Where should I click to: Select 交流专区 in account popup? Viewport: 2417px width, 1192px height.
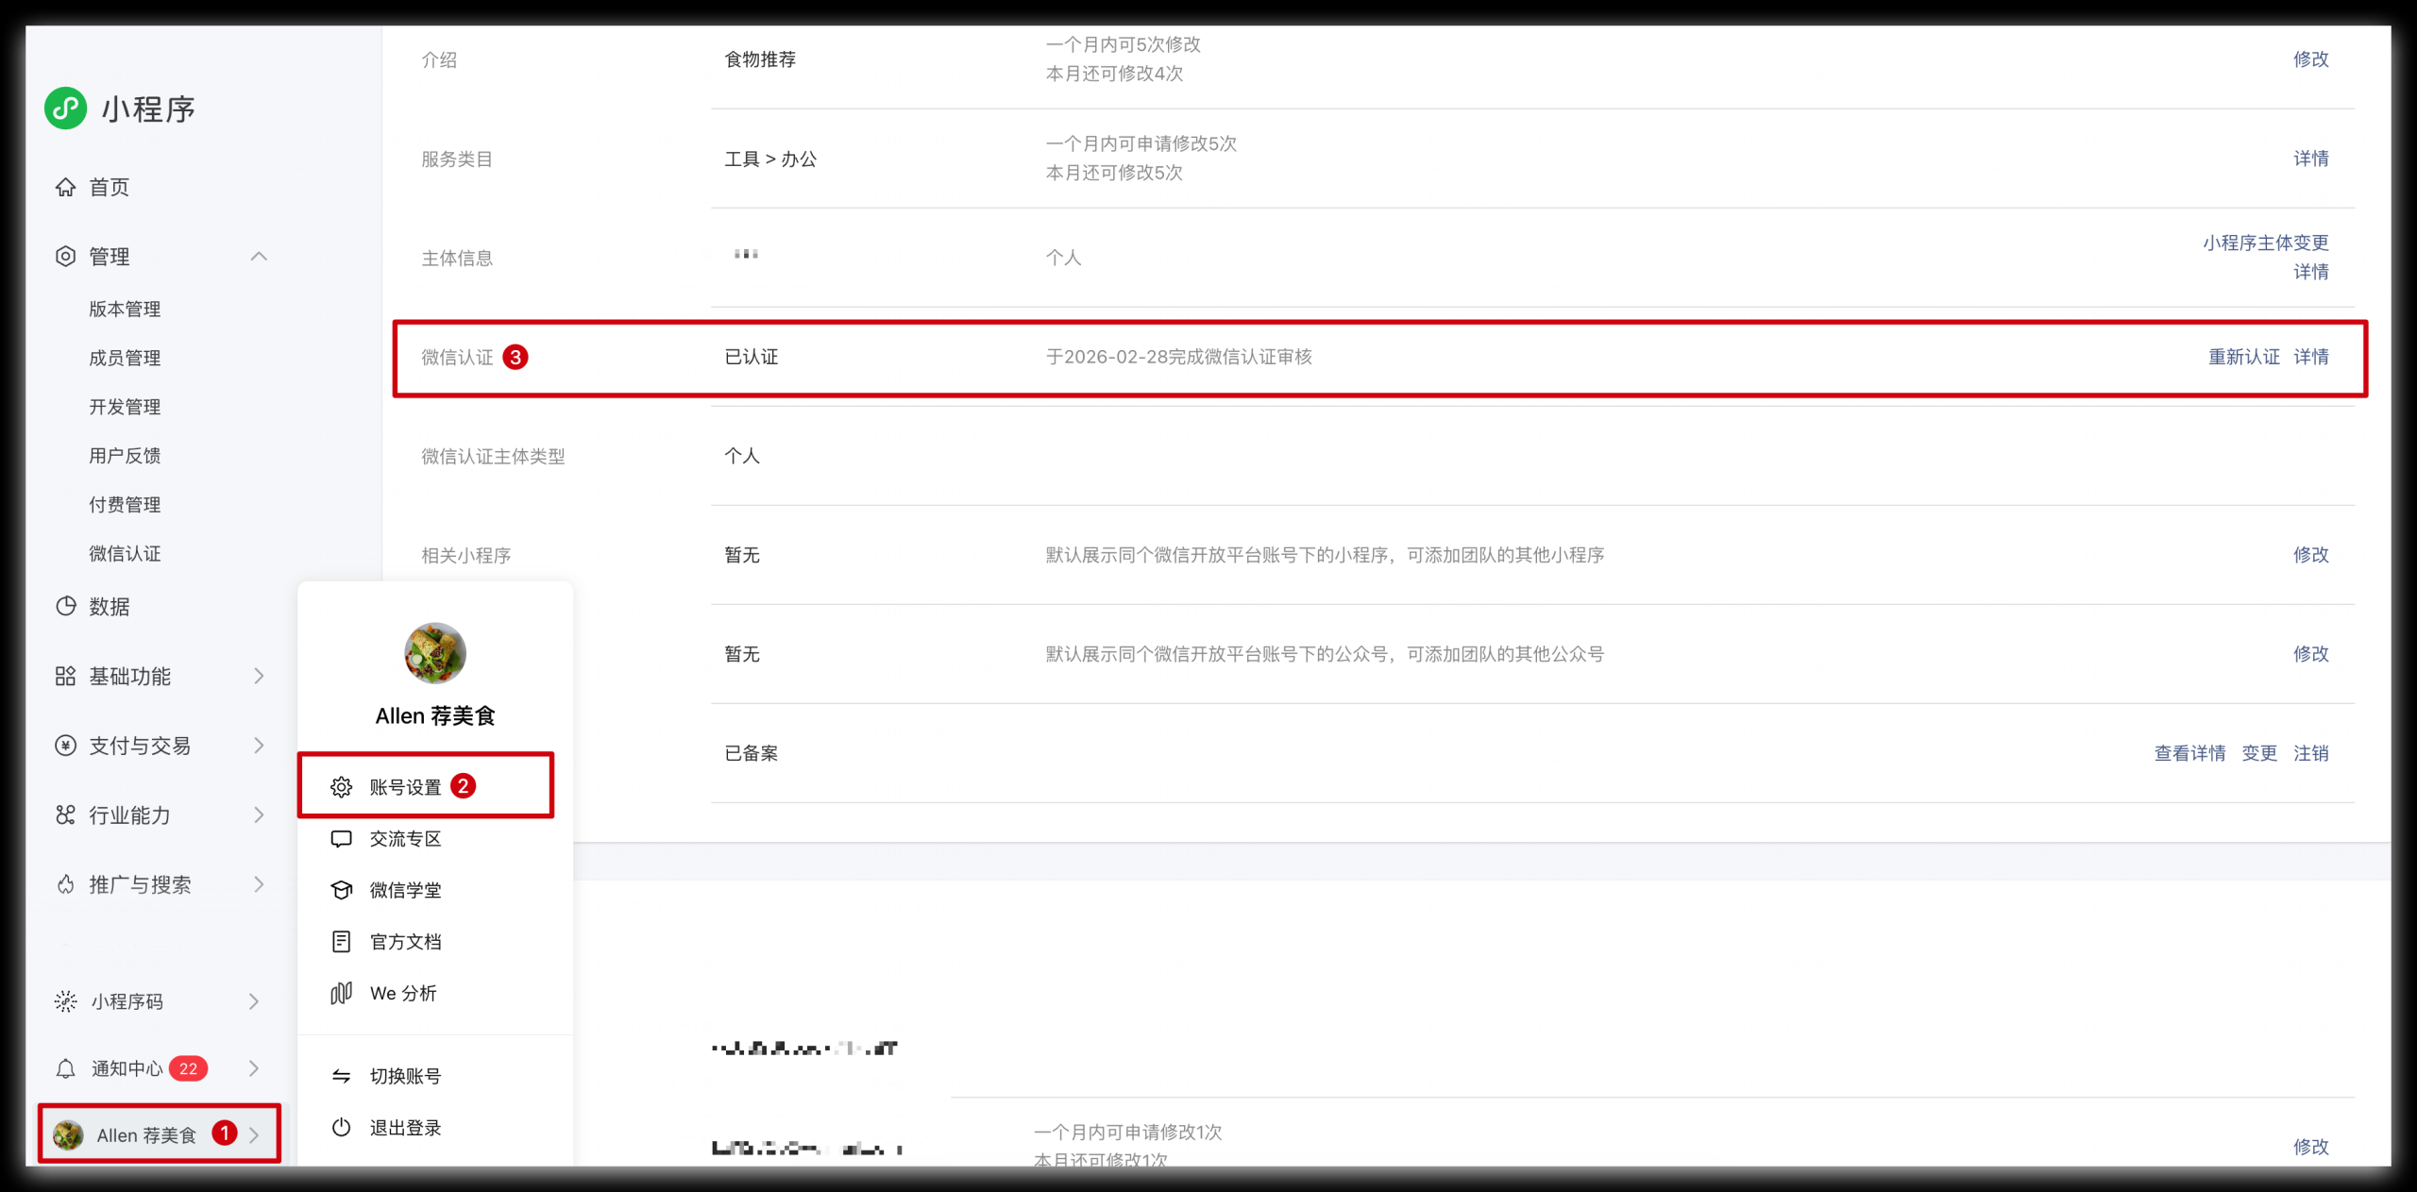[x=405, y=839]
